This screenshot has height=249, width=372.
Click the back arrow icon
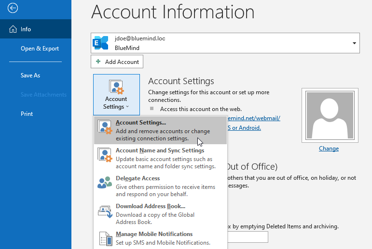click(x=13, y=8)
